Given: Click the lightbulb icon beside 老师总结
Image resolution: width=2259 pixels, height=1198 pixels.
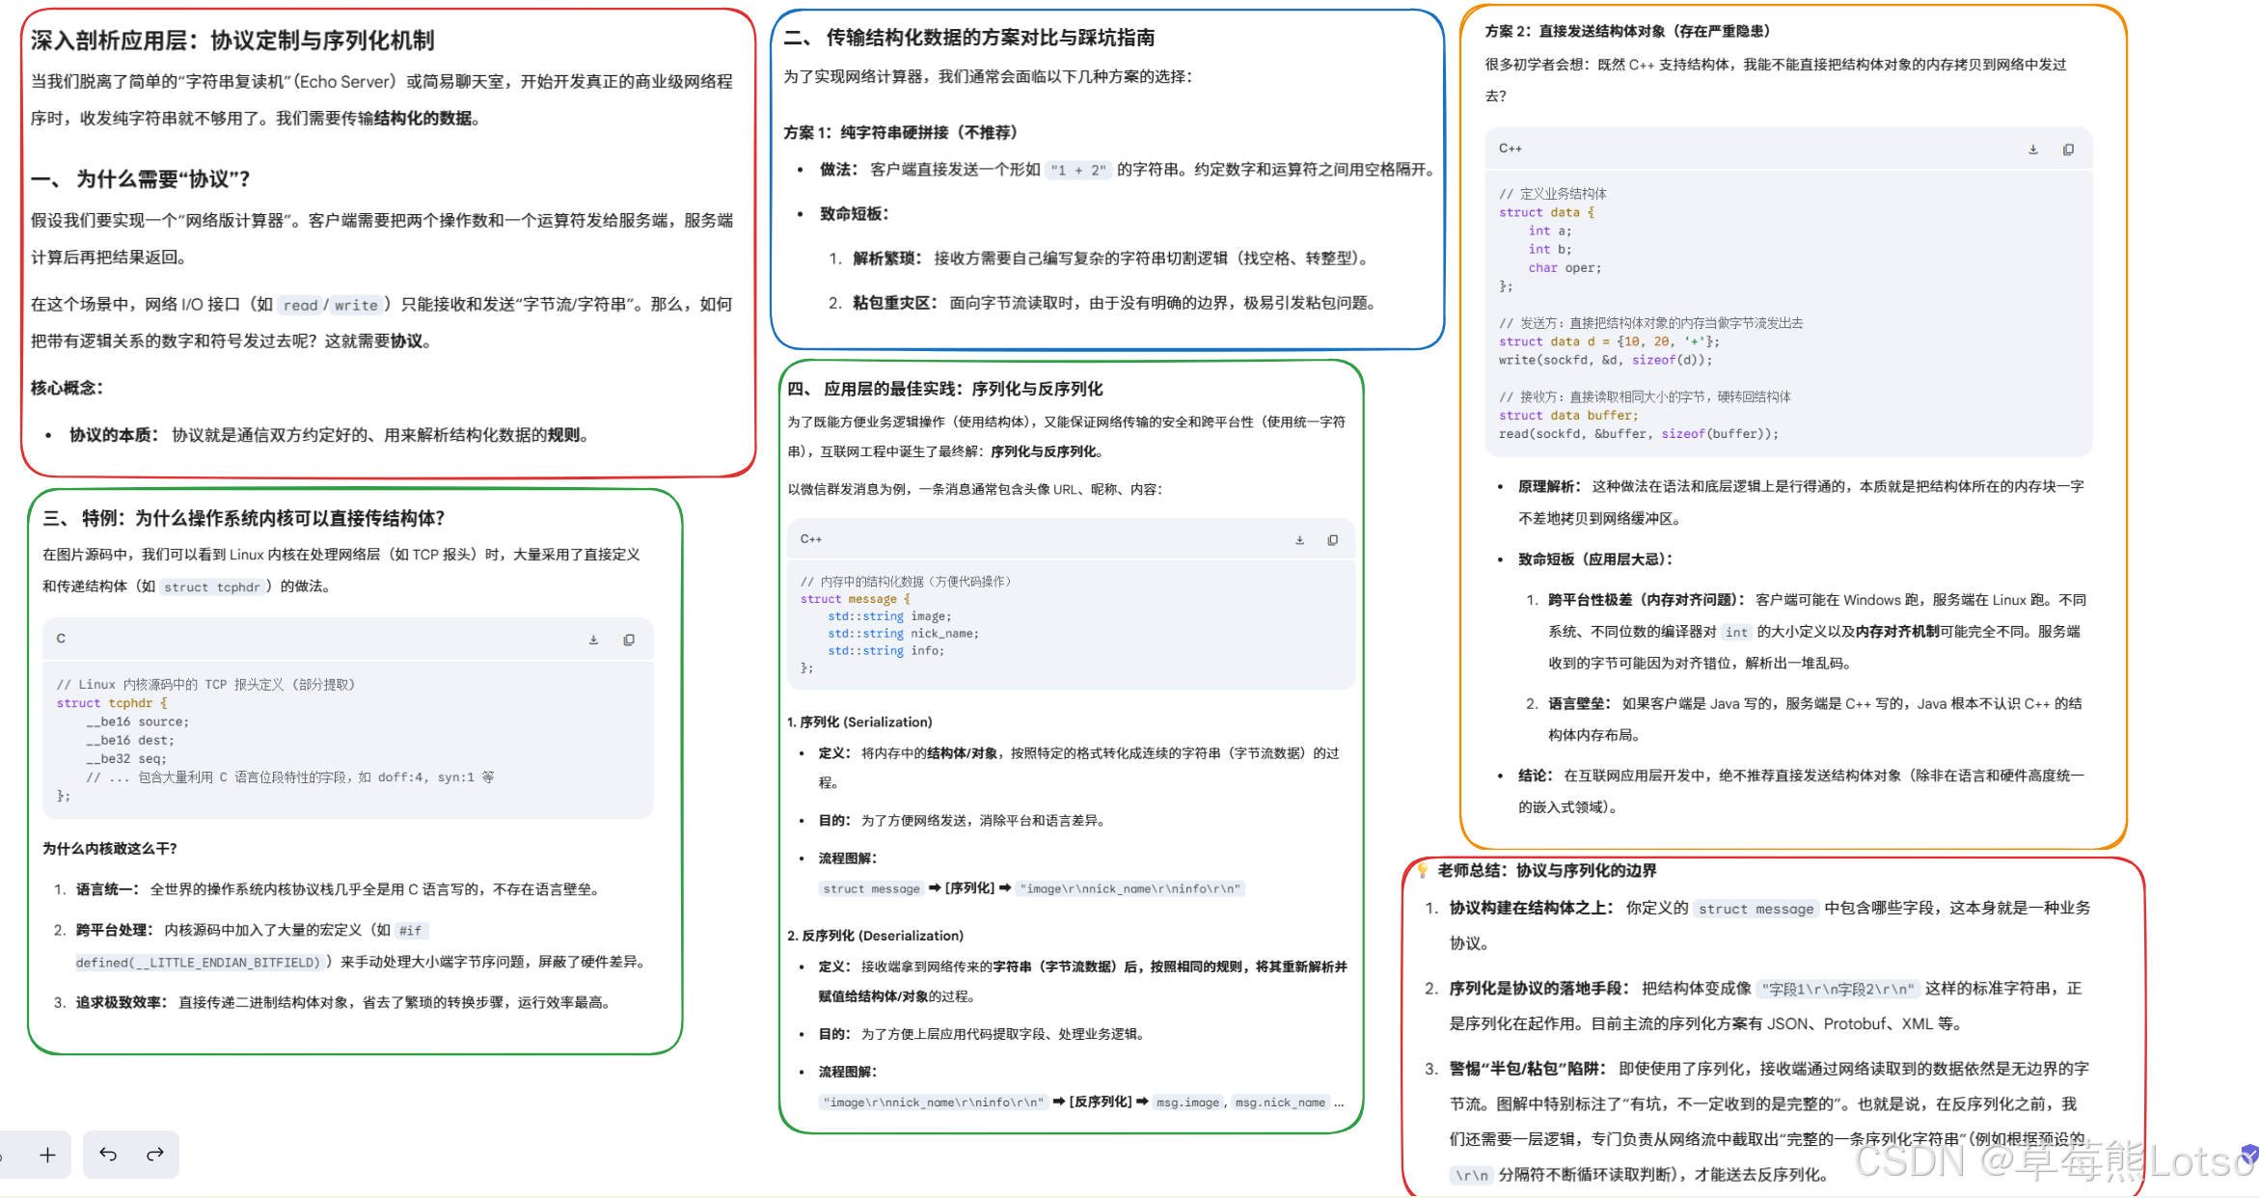Looking at the screenshot, I should pyautogui.click(x=1422, y=870).
